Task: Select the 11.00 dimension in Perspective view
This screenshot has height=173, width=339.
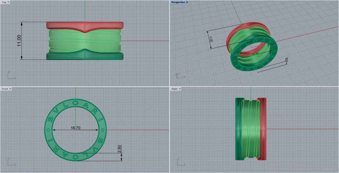Action: click(210, 39)
